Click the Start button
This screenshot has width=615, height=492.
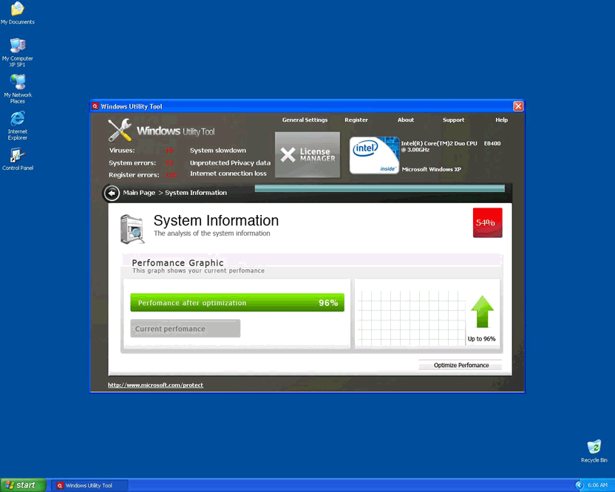[x=23, y=485]
